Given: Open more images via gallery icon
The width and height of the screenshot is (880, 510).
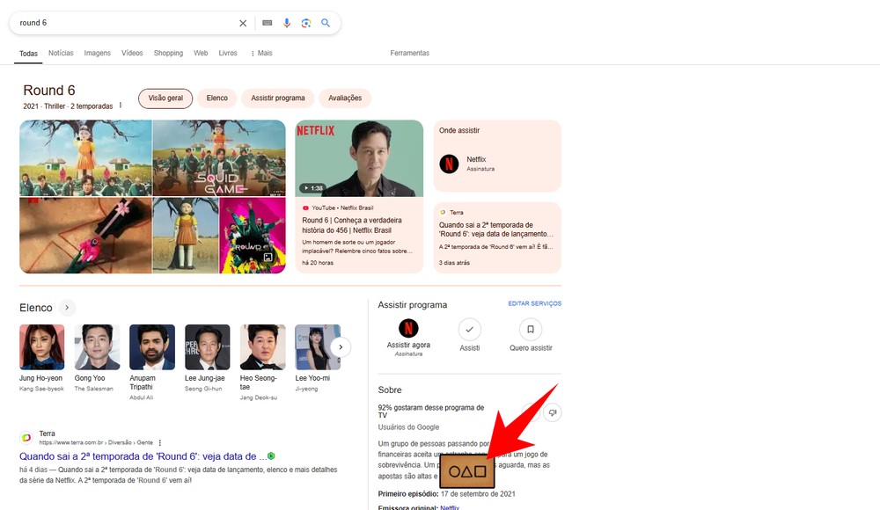Looking at the screenshot, I should click(268, 257).
